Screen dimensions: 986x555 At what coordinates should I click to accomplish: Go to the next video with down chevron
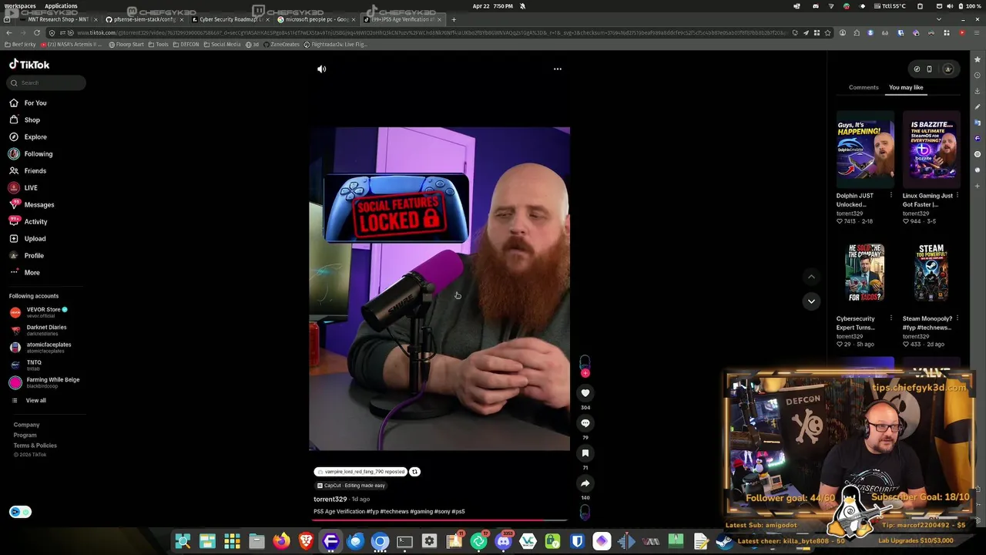point(811,301)
